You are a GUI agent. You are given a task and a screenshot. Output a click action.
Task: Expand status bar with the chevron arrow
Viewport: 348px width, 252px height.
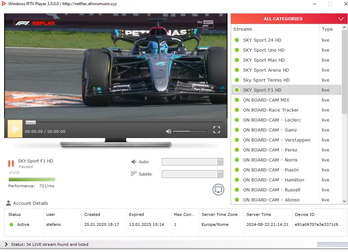click(x=6, y=244)
